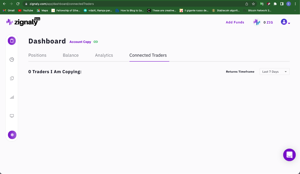Click the purple gear icon in sidebar

pyautogui.click(x=12, y=135)
